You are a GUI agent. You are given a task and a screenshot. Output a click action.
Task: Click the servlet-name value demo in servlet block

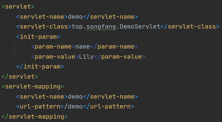click(x=75, y=17)
